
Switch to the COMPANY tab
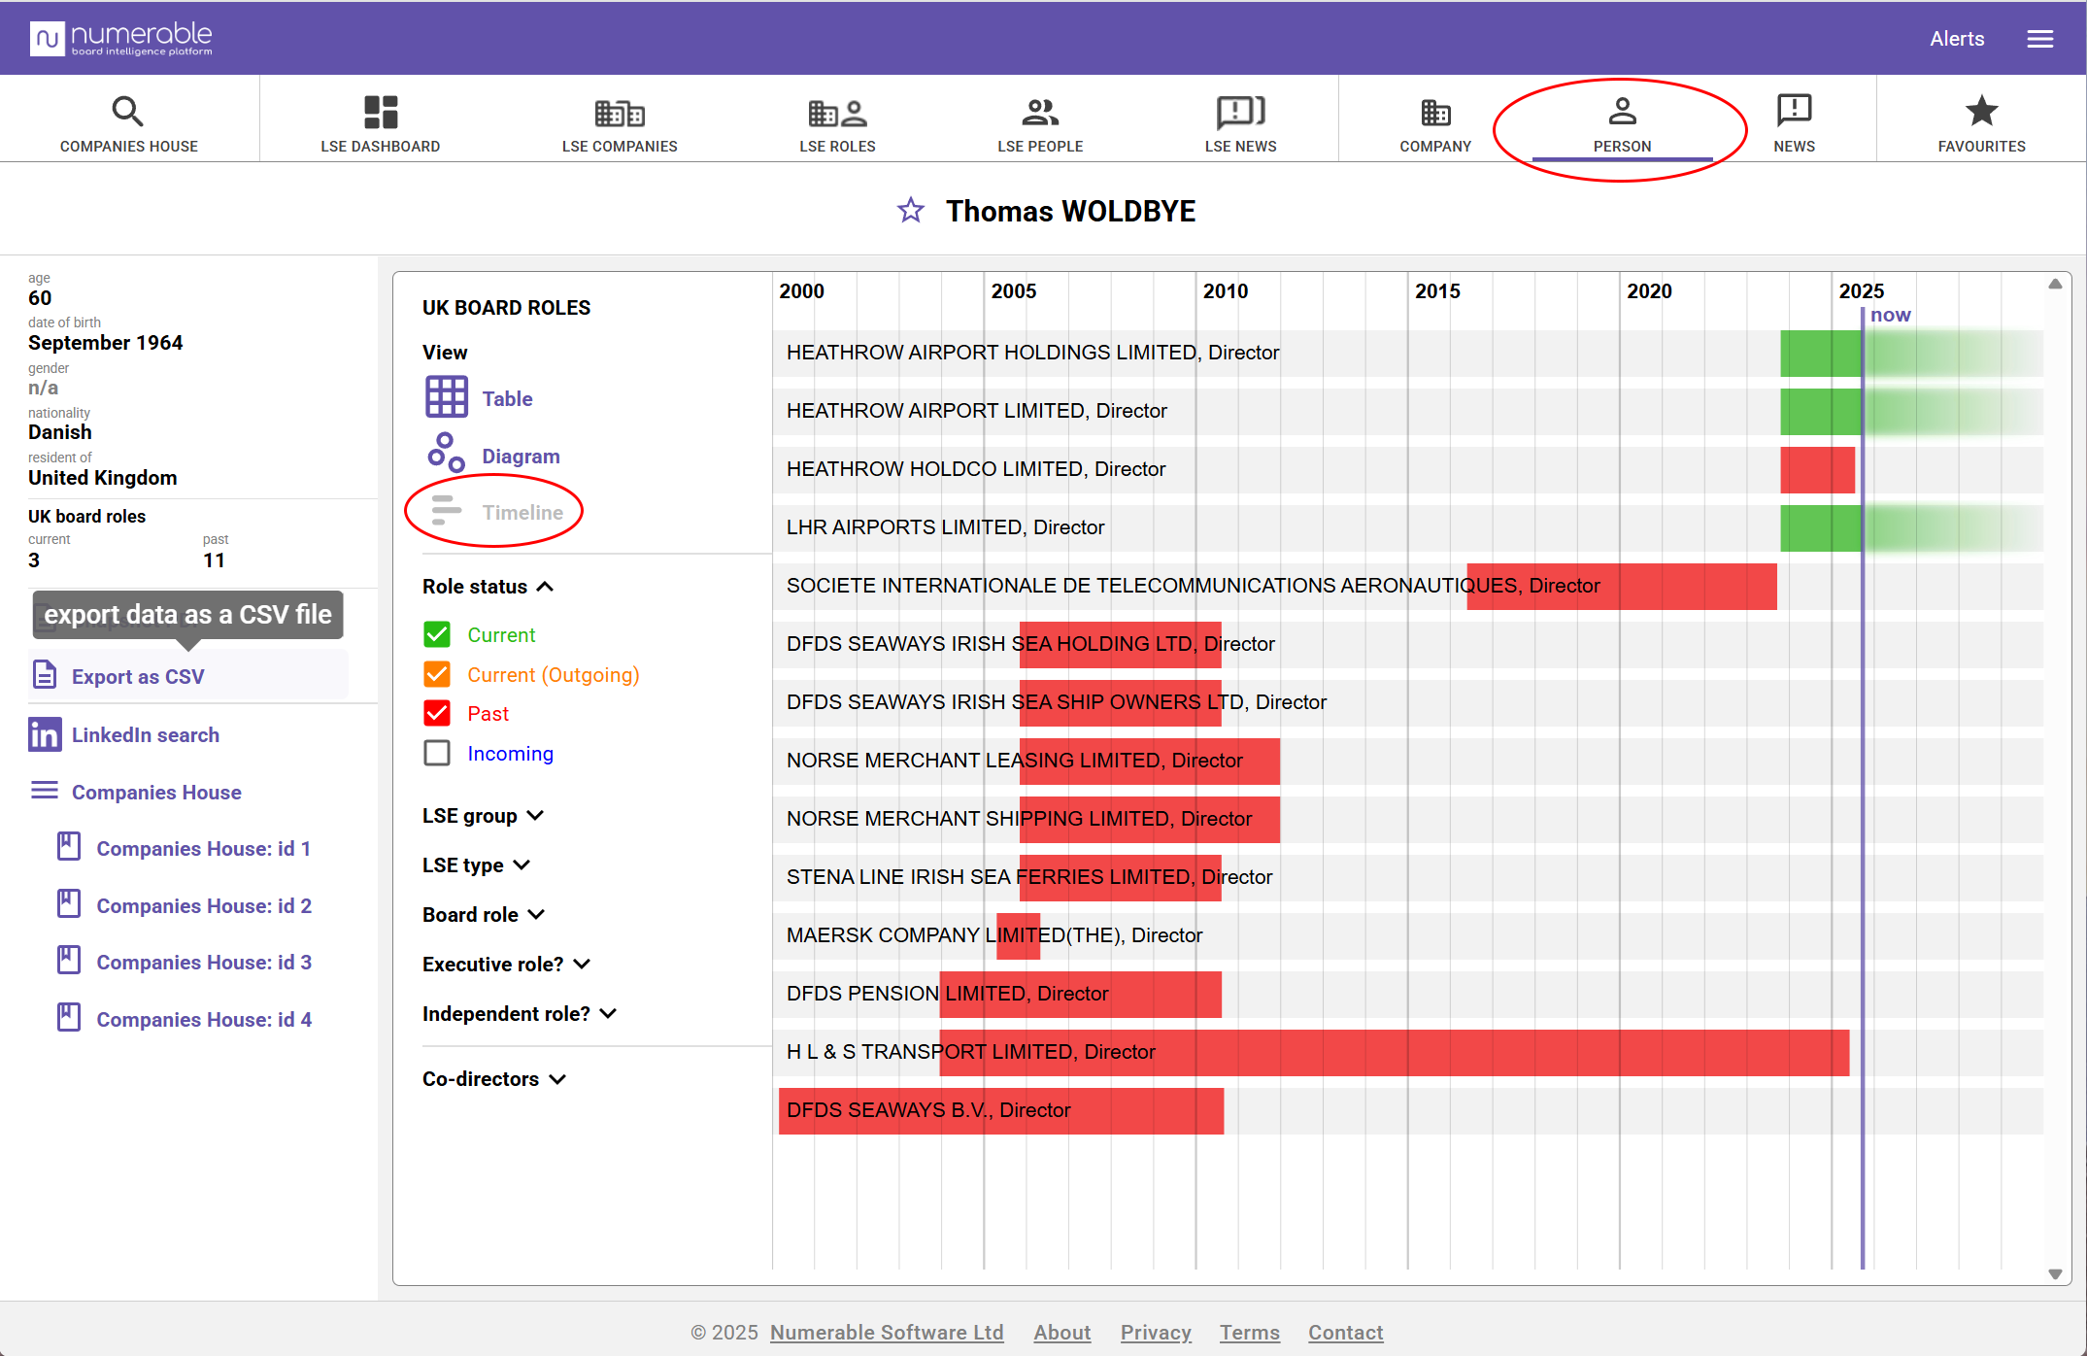click(x=1434, y=123)
